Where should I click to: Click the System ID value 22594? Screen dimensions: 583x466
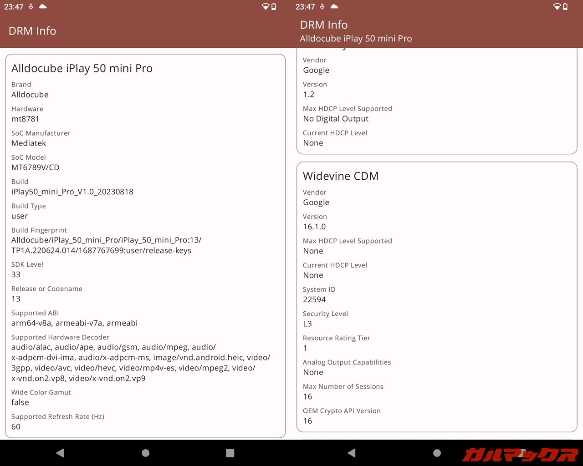[314, 299]
